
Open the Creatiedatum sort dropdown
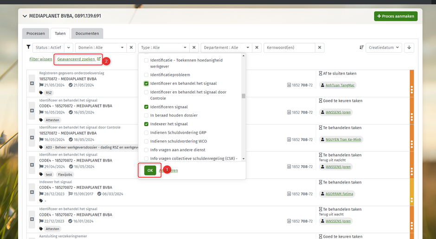[x=384, y=47]
